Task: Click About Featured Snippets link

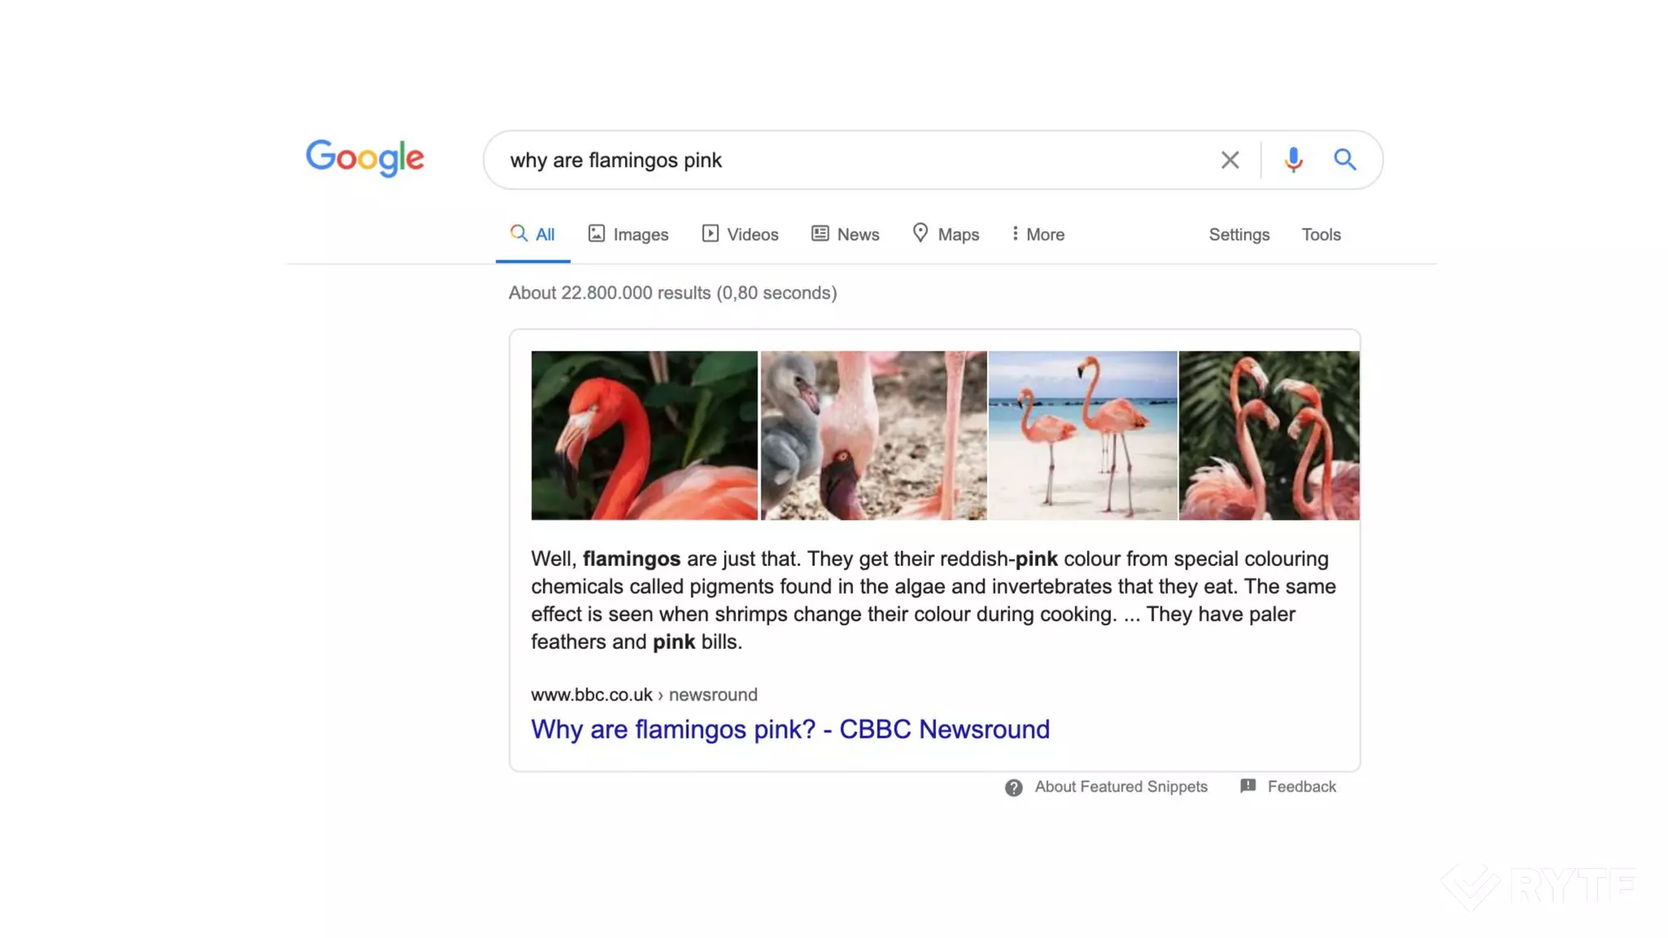Action: point(1121,787)
